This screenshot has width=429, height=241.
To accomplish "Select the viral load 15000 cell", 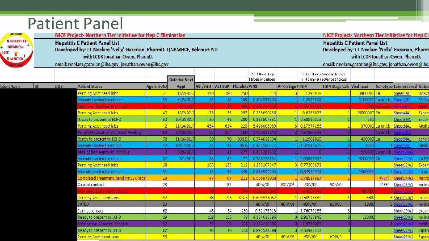I will (x=362, y=204).
